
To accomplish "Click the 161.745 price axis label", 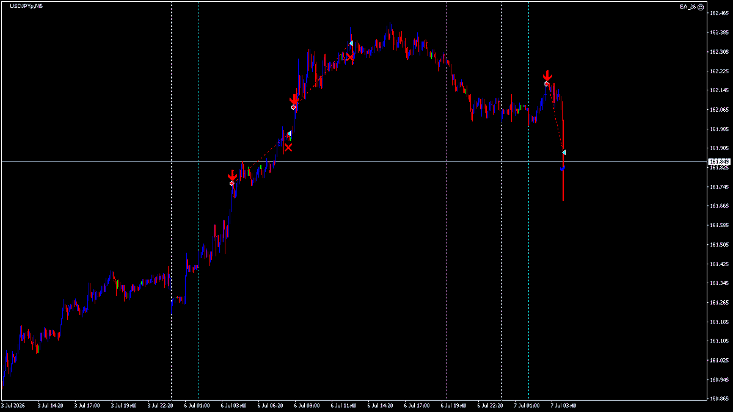I will (718, 187).
